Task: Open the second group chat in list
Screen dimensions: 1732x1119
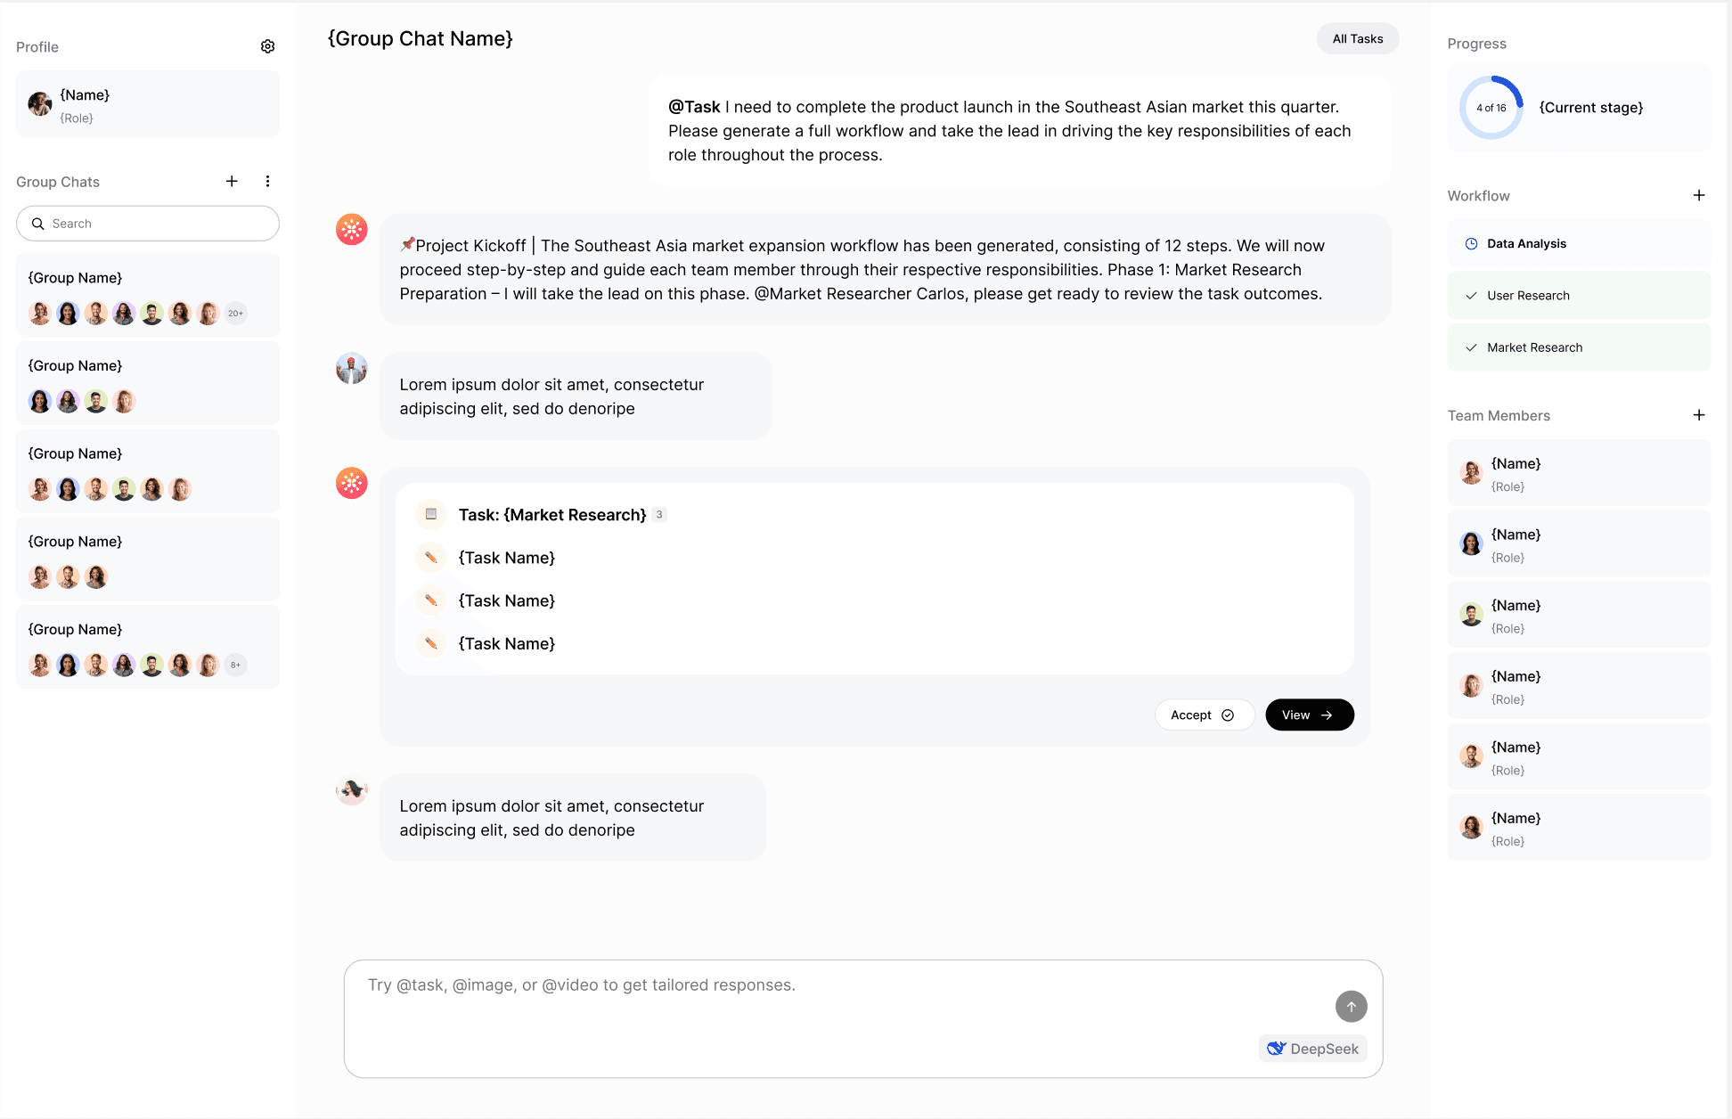Action: point(148,383)
